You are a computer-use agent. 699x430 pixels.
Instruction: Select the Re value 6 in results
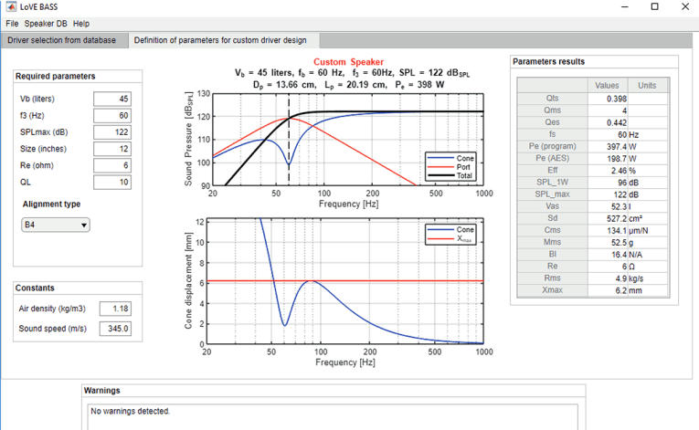tap(608, 267)
